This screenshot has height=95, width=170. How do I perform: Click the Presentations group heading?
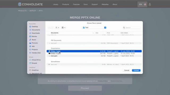point(56,48)
